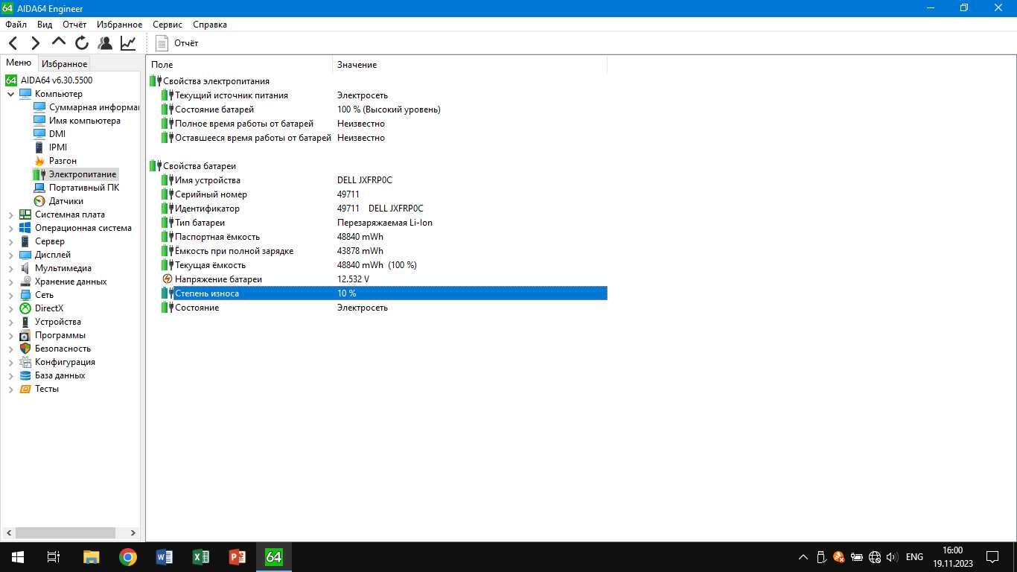Open the Вид menu
Screen dimensions: 1017x572
click(x=45, y=25)
